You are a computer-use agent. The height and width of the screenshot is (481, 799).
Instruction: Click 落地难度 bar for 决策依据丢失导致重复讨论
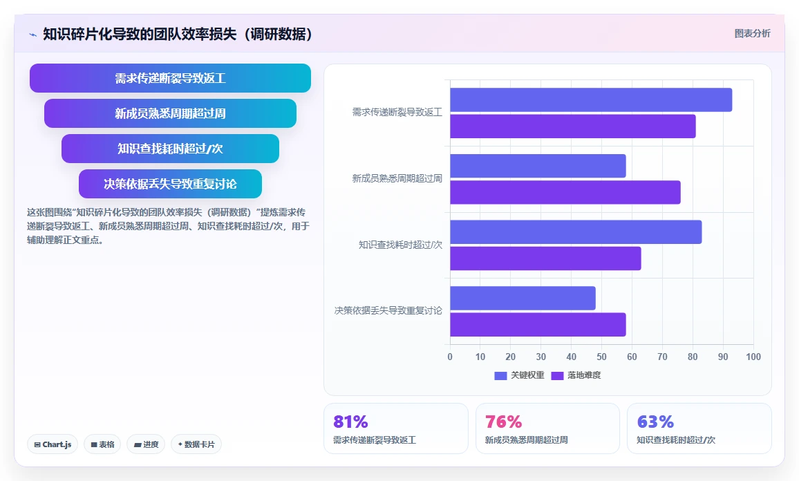(538, 325)
